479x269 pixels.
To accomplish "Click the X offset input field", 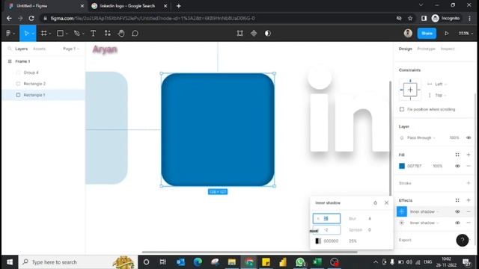I will pos(326,218).
